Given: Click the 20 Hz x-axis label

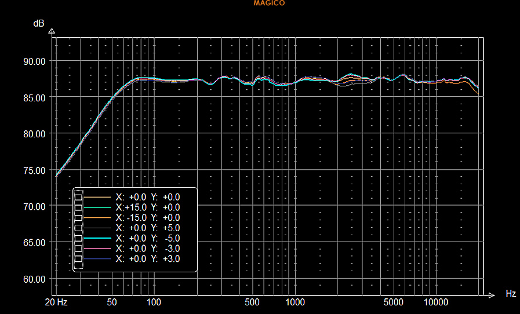Looking at the screenshot, I should pos(56,302).
